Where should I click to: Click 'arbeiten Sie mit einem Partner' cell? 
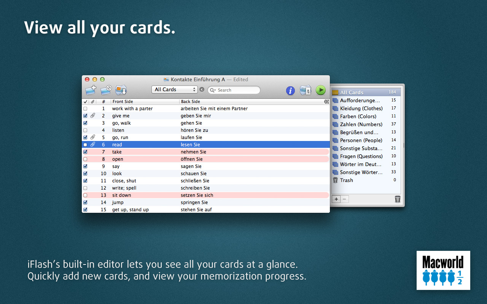[x=214, y=109]
